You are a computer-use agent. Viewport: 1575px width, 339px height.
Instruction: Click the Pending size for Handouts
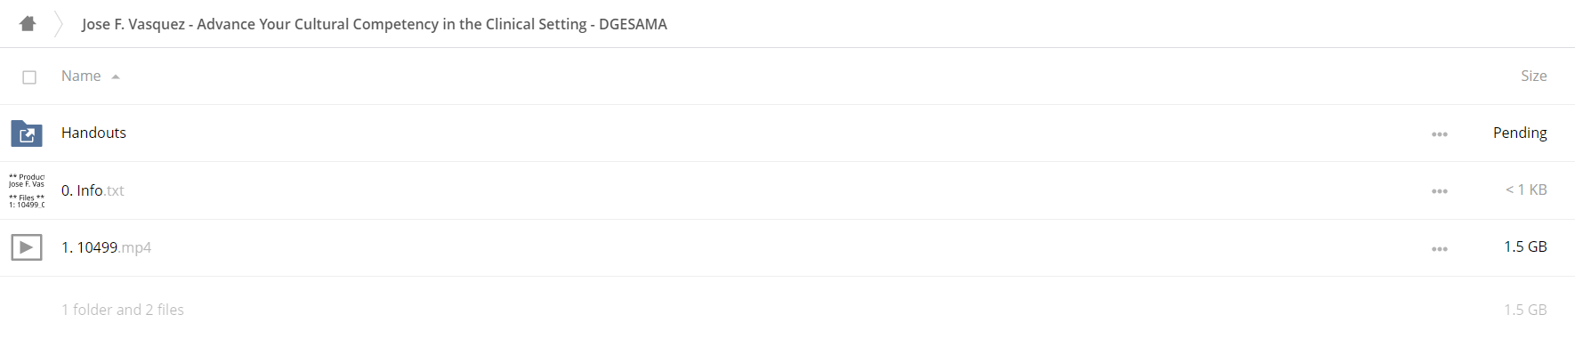(1520, 133)
